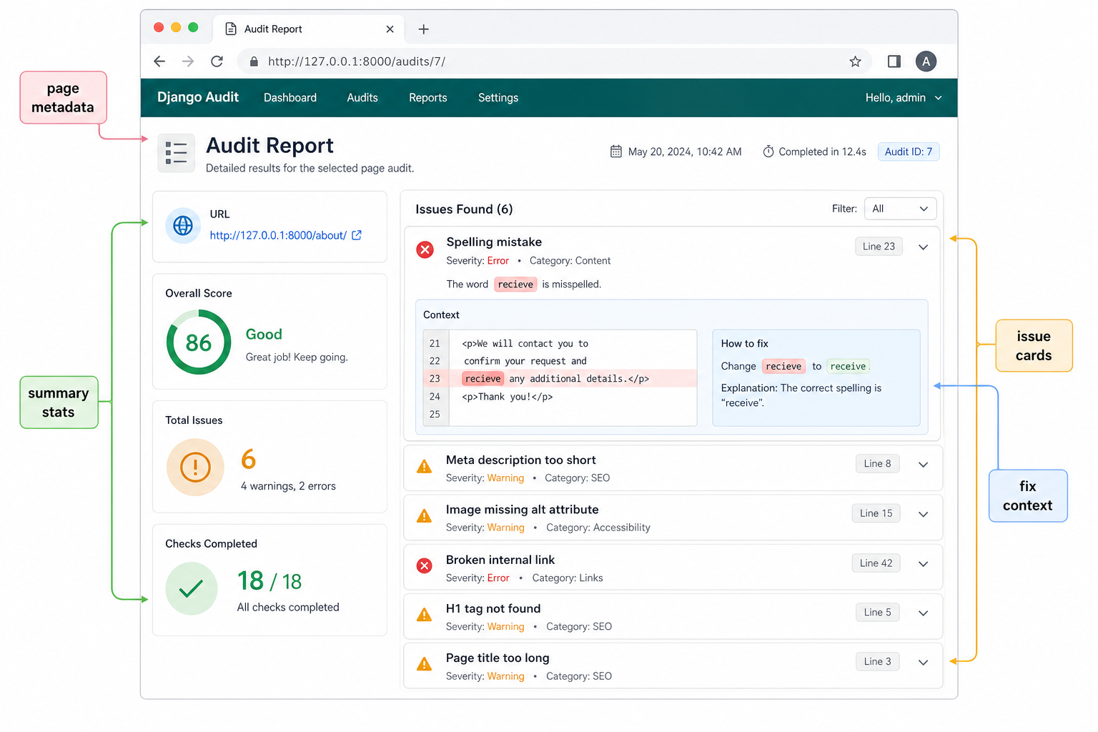Click the Line 8 badge

[877, 464]
